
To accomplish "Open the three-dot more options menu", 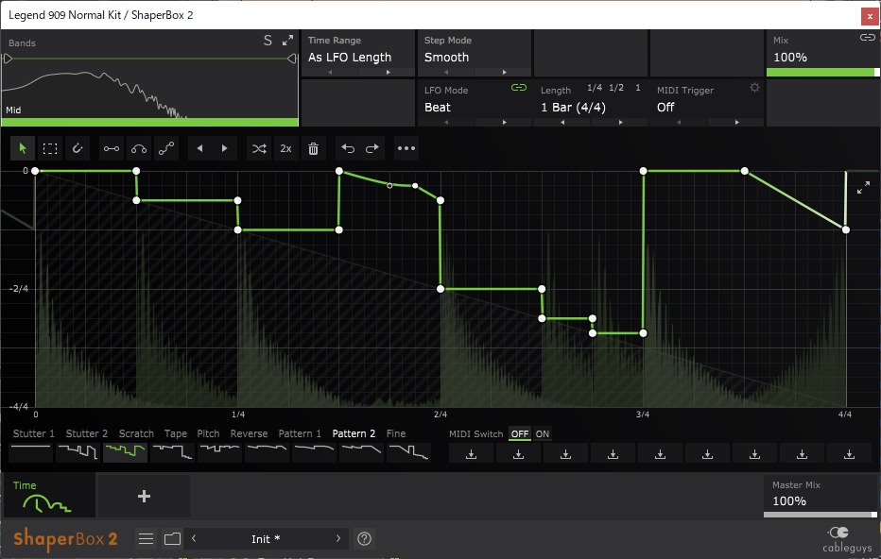I will click(x=406, y=149).
